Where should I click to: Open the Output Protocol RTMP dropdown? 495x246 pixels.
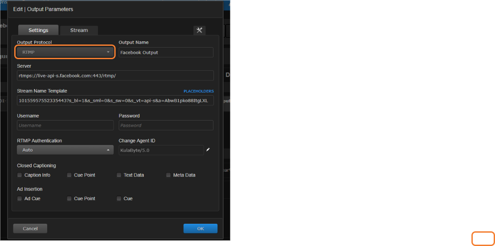point(65,52)
